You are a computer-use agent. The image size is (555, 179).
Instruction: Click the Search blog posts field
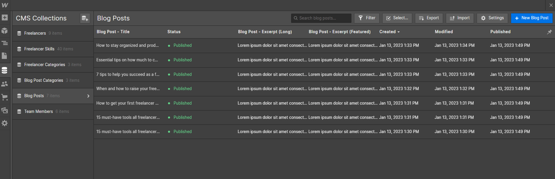321,18
